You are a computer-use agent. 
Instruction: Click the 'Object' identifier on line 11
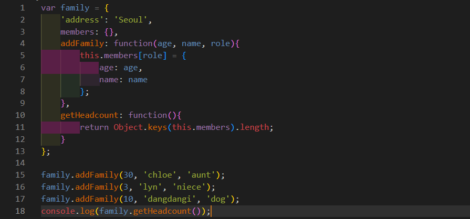(128, 127)
